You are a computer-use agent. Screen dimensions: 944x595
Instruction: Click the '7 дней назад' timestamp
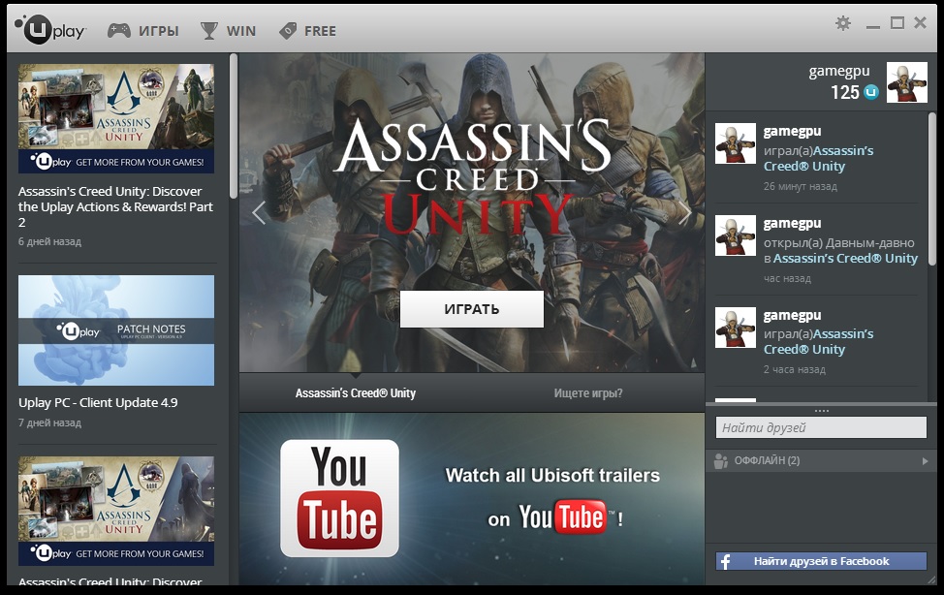tap(50, 423)
